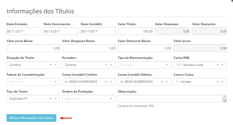Clear the Situação de Título selection

click(51, 65)
